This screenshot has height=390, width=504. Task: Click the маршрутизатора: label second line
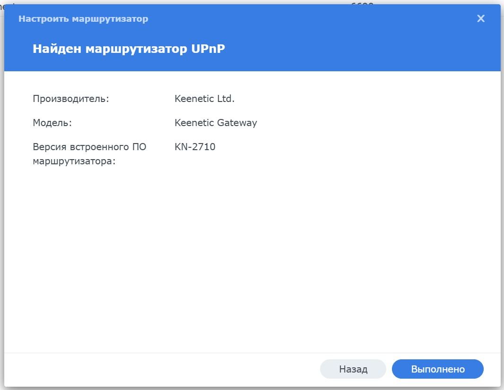tap(74, 161)
